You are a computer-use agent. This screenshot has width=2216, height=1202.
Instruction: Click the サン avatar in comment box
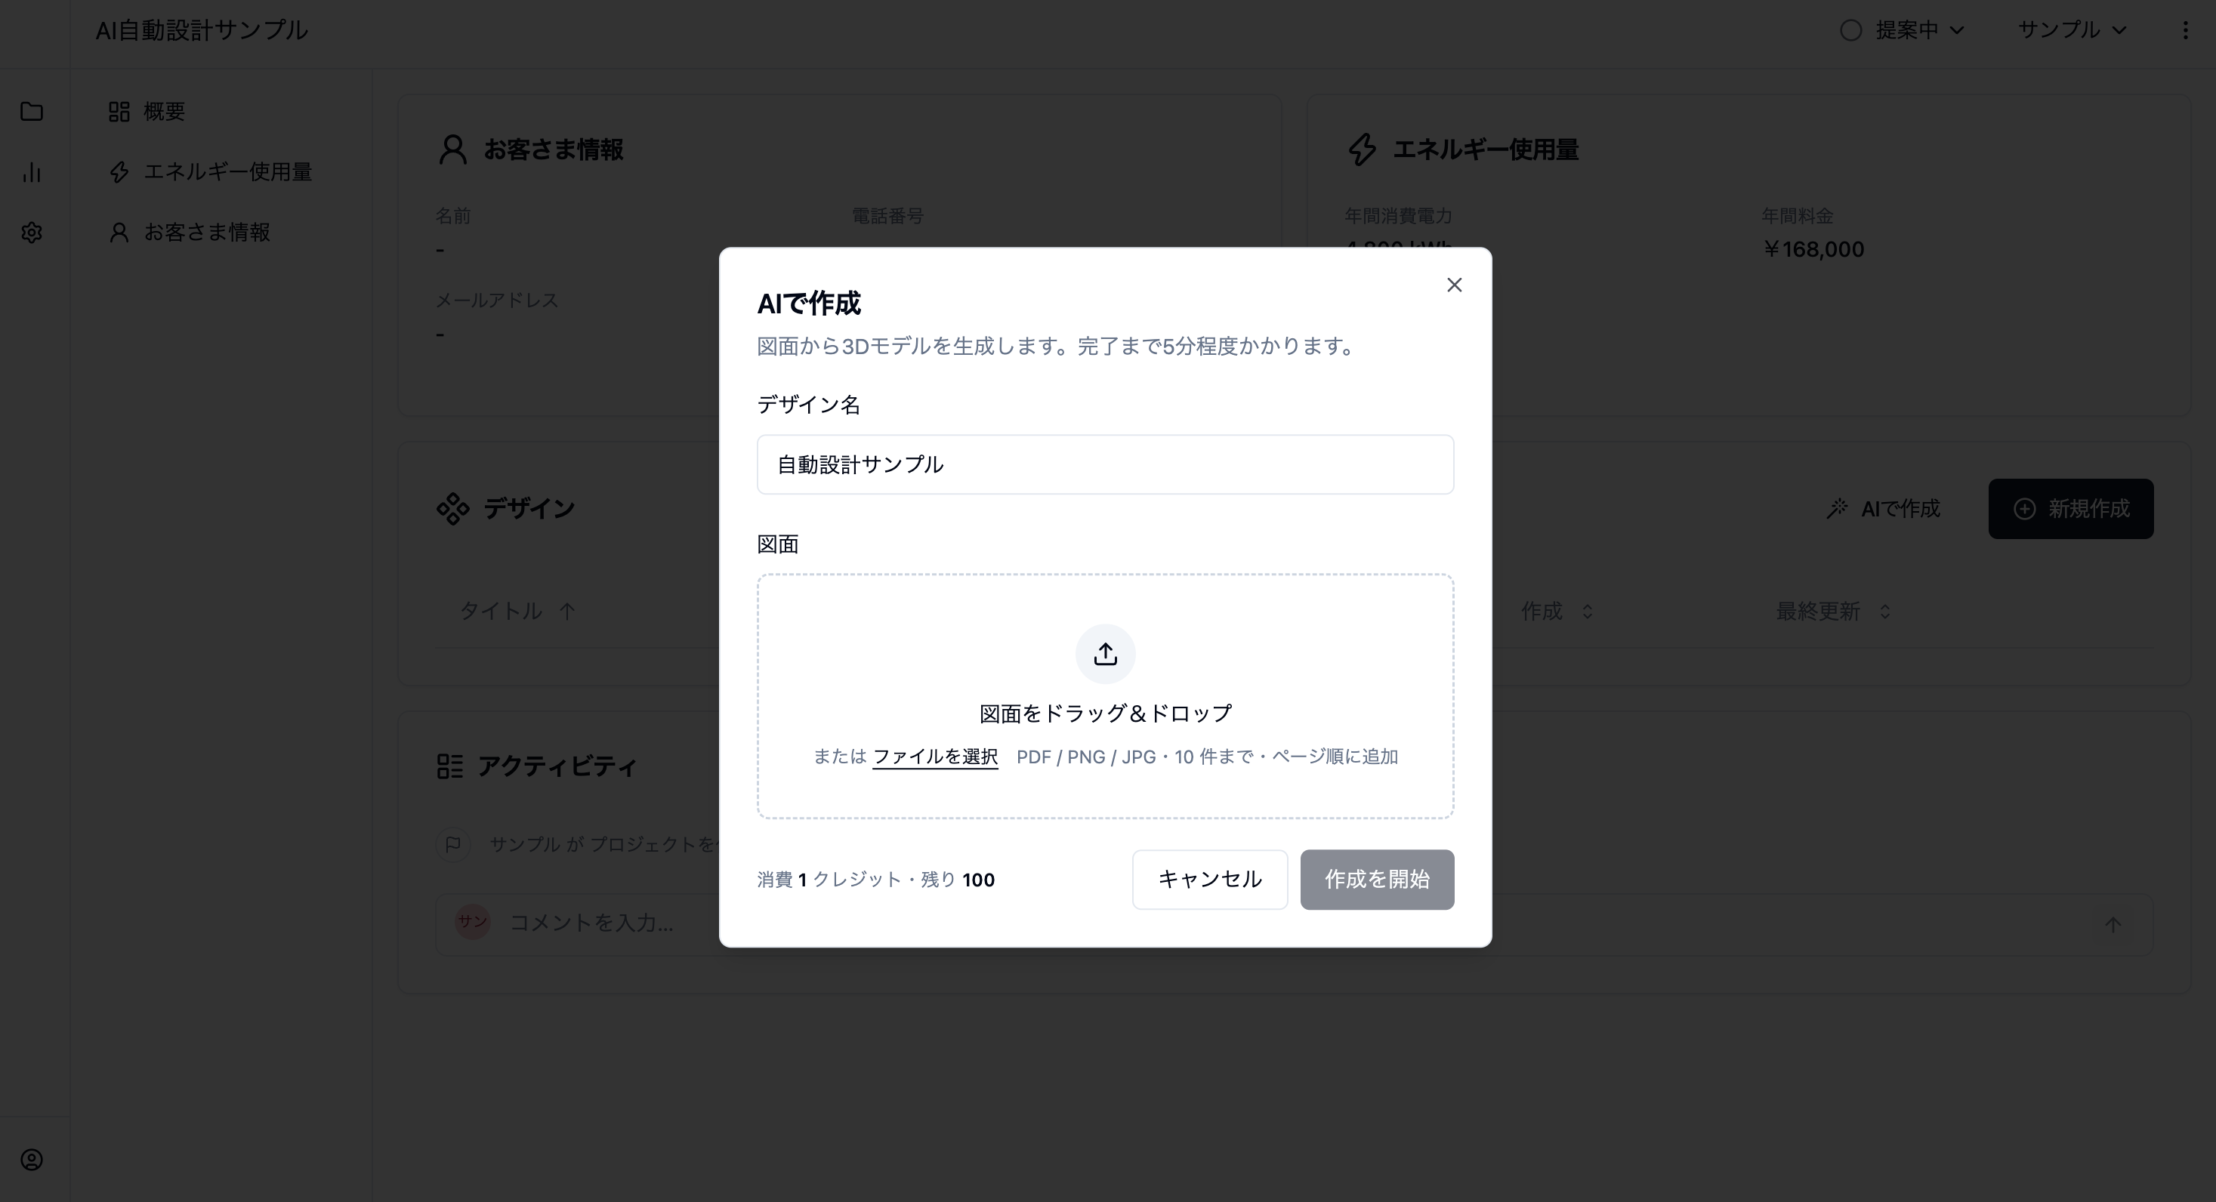(x=472, y=922)
